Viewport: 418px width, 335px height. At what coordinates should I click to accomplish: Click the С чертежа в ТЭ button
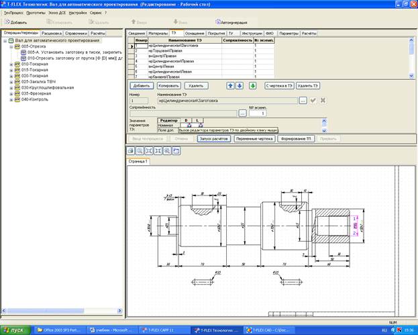tap(279, 86)
